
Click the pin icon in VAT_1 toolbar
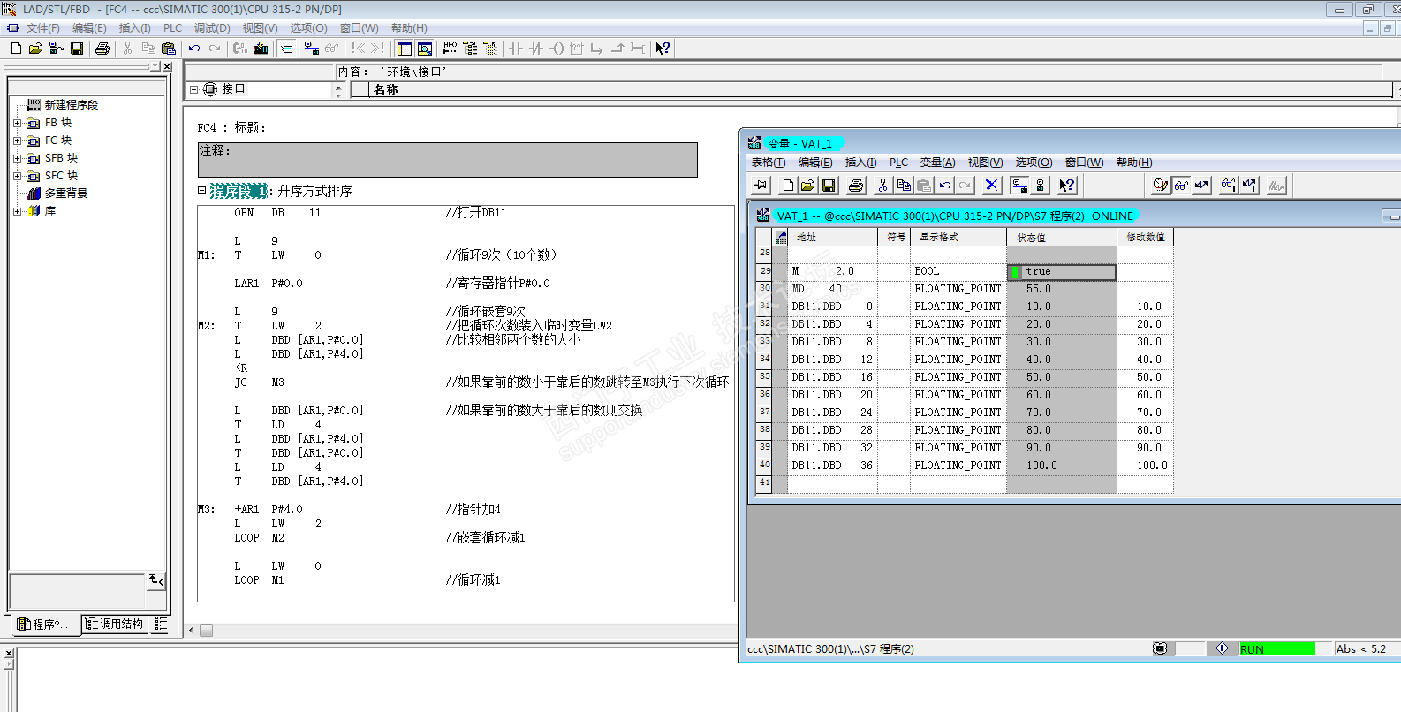click(x=761, y=185)
